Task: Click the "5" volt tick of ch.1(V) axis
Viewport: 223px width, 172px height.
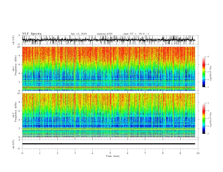Action: tap(20, 36)
